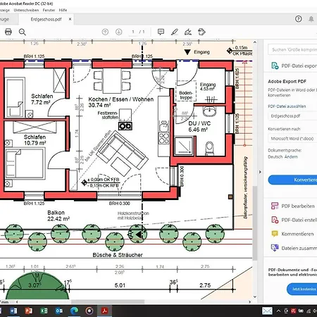Image resolution: width=317 pixels, height=317 pixels.
Task: Click vertical scrollbar up arrow
Action: pyautogui.click(x=255, y=42)
